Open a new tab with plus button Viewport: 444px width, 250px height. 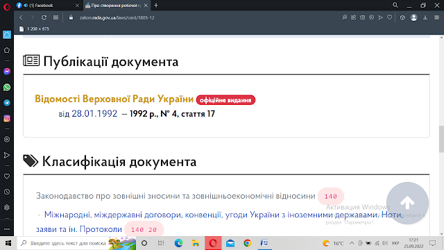pos(156,6)
